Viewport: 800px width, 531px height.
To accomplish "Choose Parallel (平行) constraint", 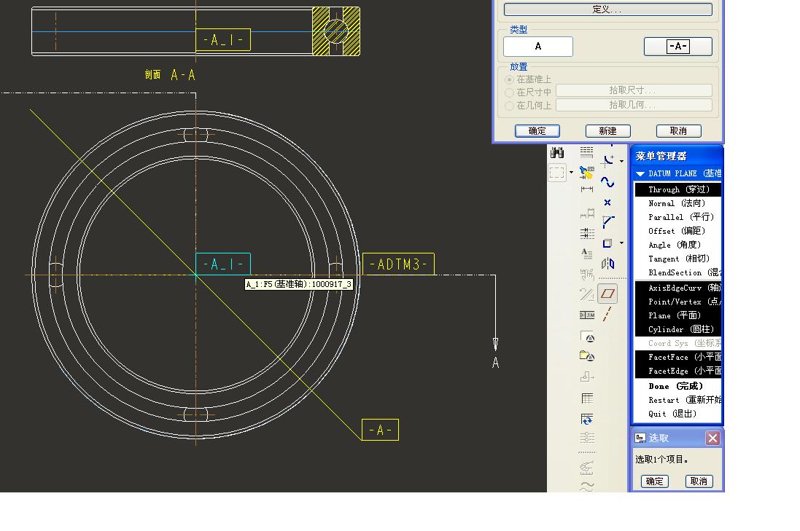I will click(678, 217).
